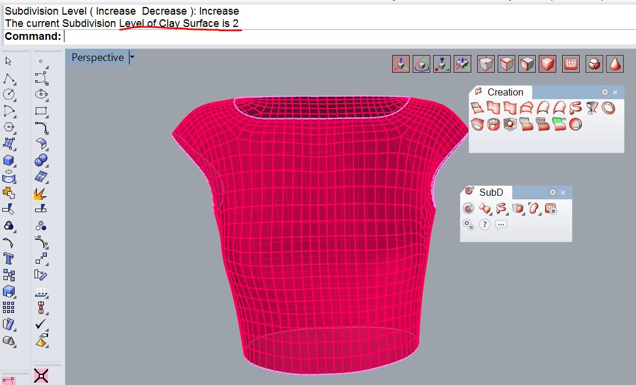Click the Perspective viewport title
The image size is (636, 385).
97,57
